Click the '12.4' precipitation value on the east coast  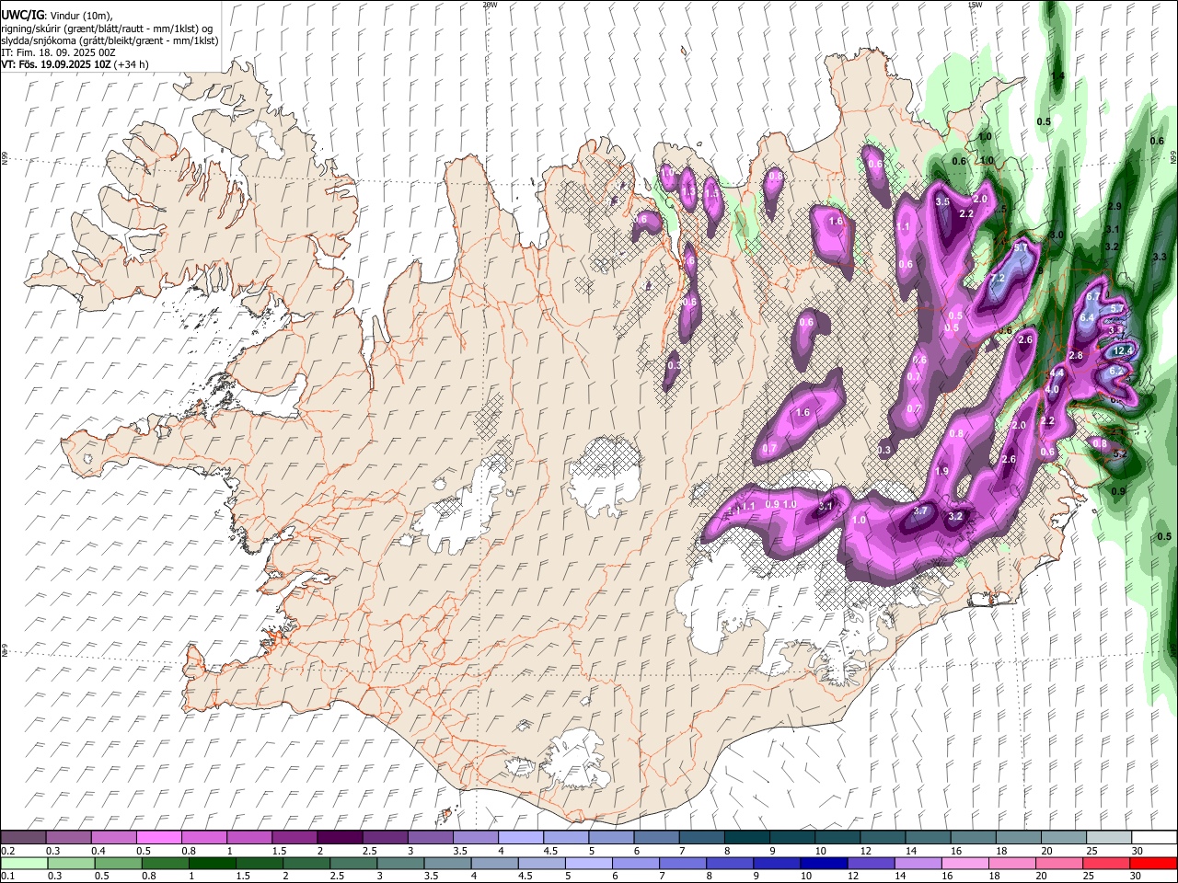click(1123, 350)
